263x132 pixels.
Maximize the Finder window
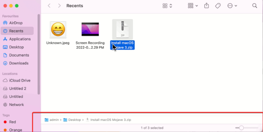tap(17, 6)
